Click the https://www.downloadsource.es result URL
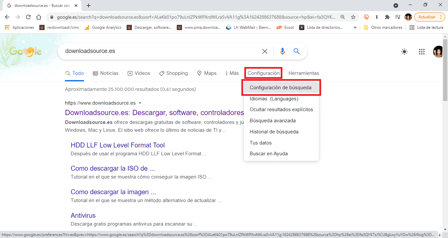This screenshot has width=448, height=238. [x=100, y=103]
